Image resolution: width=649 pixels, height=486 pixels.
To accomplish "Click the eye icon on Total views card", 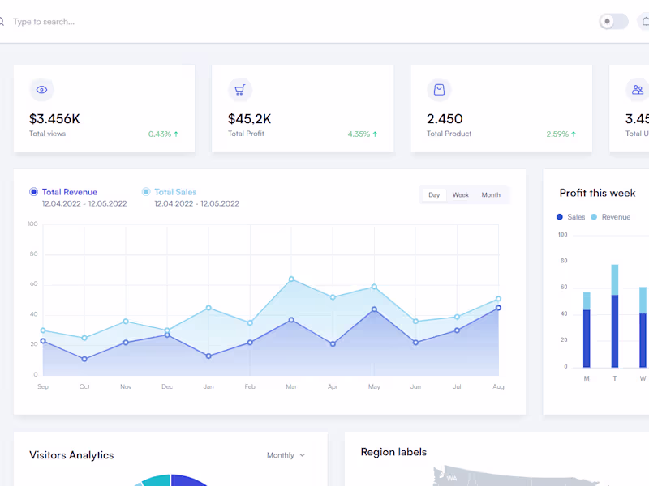I will click(x=41, y=89).
